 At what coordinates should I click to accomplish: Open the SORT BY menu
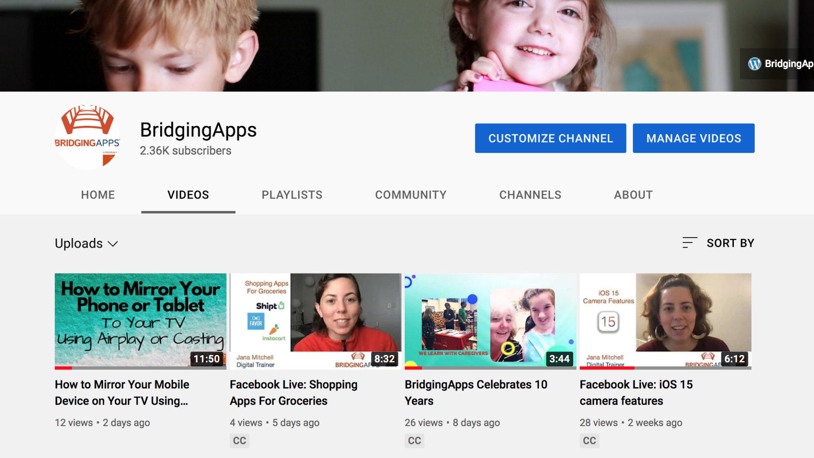(718, 243)
